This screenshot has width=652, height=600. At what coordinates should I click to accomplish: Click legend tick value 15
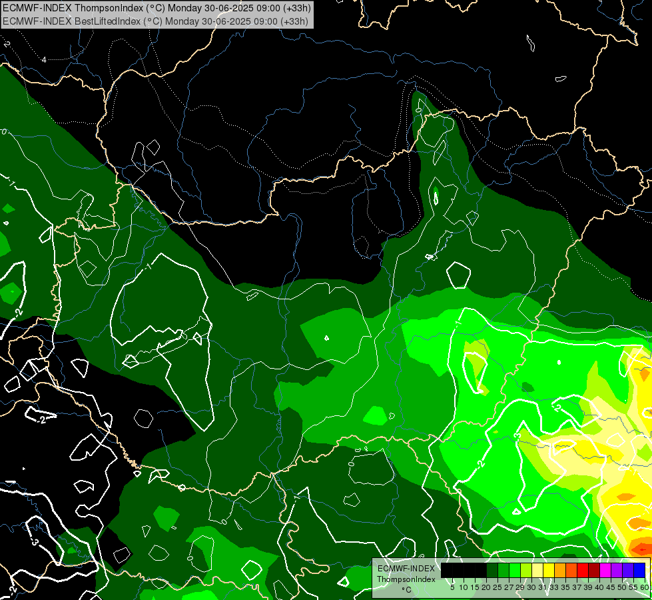[476, 587]
